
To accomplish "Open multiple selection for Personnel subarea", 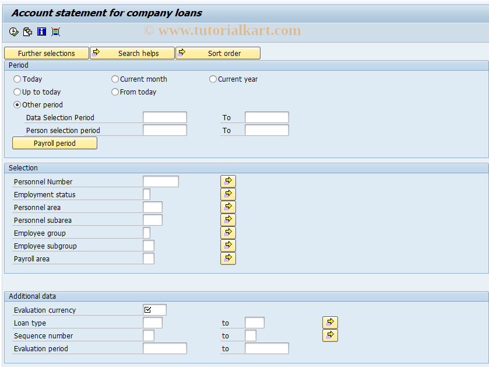I will [228, 220].
